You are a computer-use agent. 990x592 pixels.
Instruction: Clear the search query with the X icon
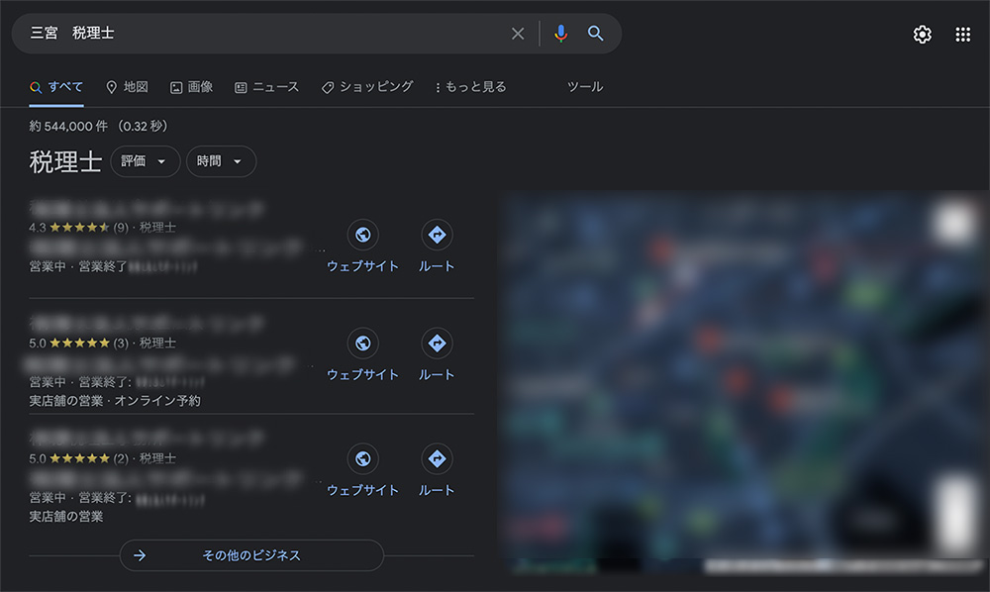tap(518, 33)
